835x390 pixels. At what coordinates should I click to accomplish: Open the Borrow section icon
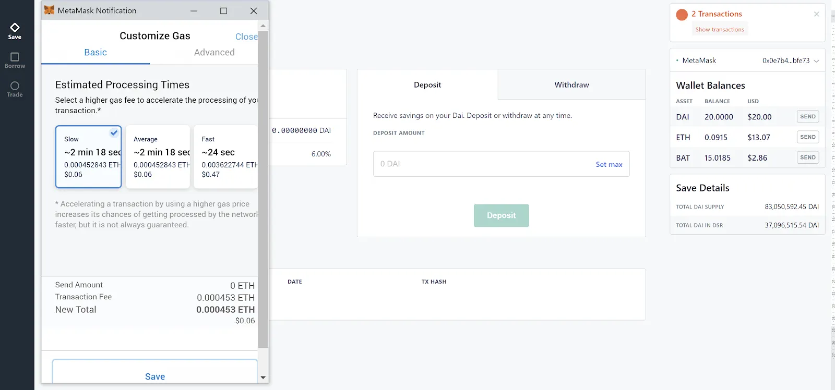click(15, 57)
